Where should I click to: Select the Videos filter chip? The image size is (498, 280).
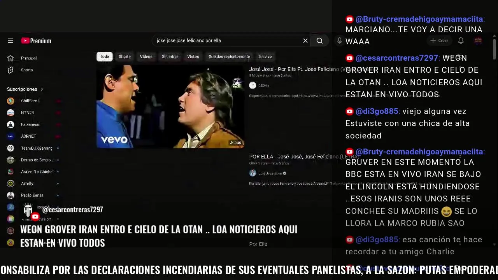pos(146,57)
